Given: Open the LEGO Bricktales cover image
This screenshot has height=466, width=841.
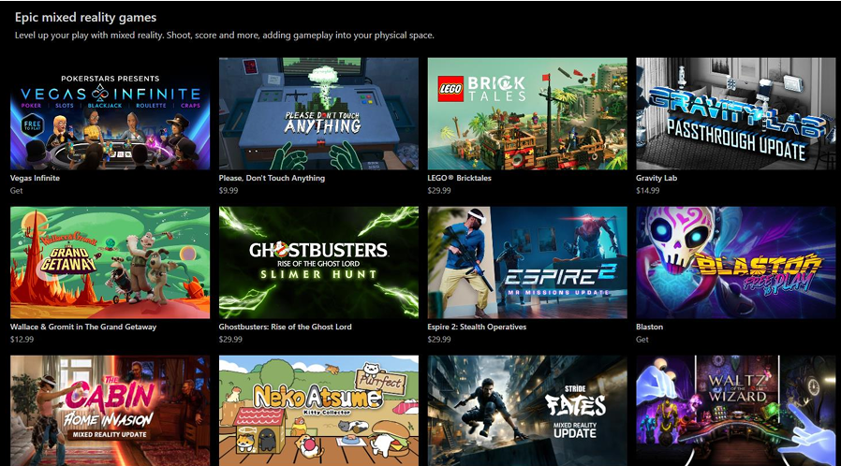Looking at the screenshot, I should pyautogui.click(x=527, y=114).
